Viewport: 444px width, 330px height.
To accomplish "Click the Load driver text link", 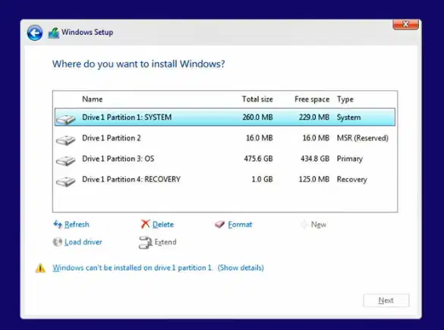I will point(83,242).
